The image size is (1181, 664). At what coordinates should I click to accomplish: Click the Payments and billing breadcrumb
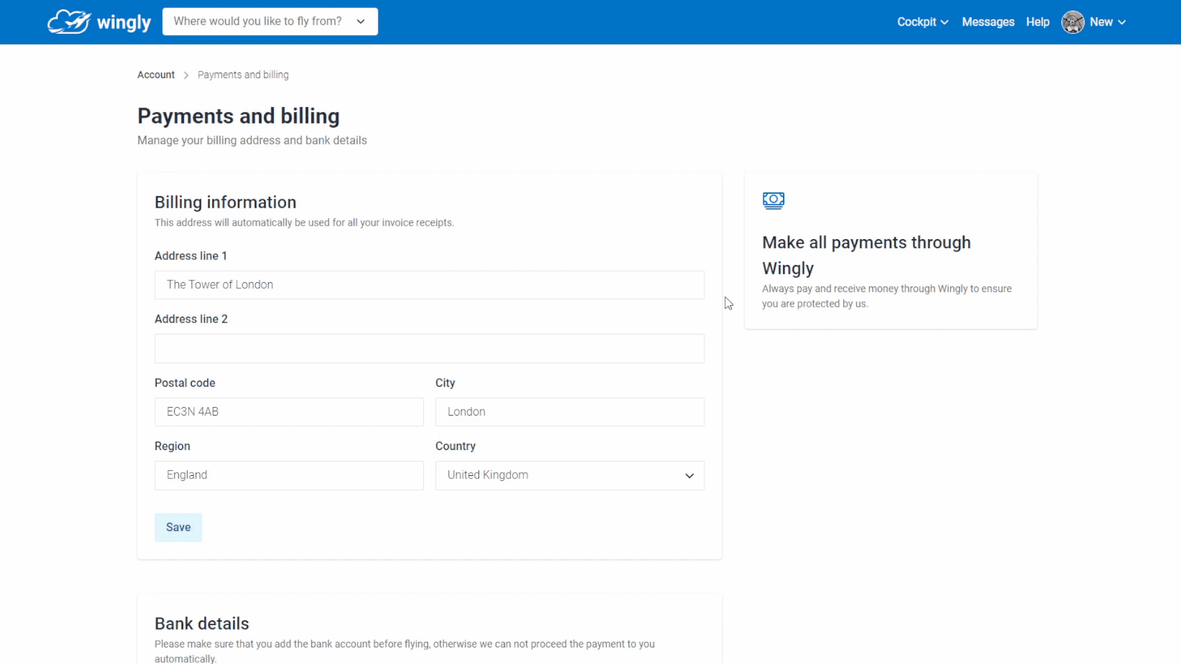[x=243, y=75]
